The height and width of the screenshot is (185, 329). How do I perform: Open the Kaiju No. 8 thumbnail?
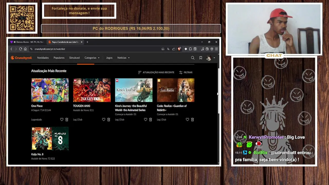click(50, 139)
